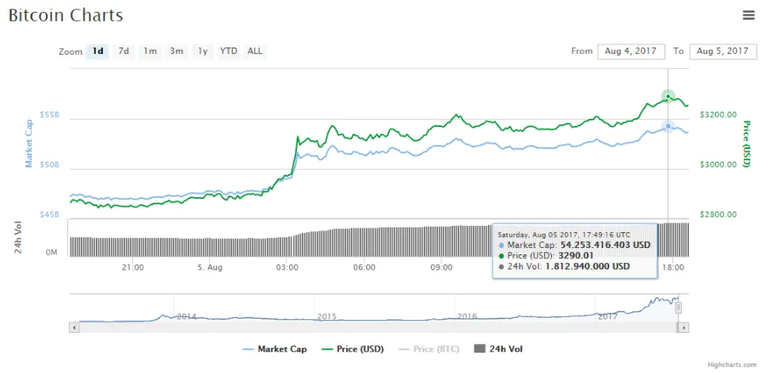Click the 24h Vol axis title
The height and width of the screenshot is (374, 773).
(x=18, y=238)
